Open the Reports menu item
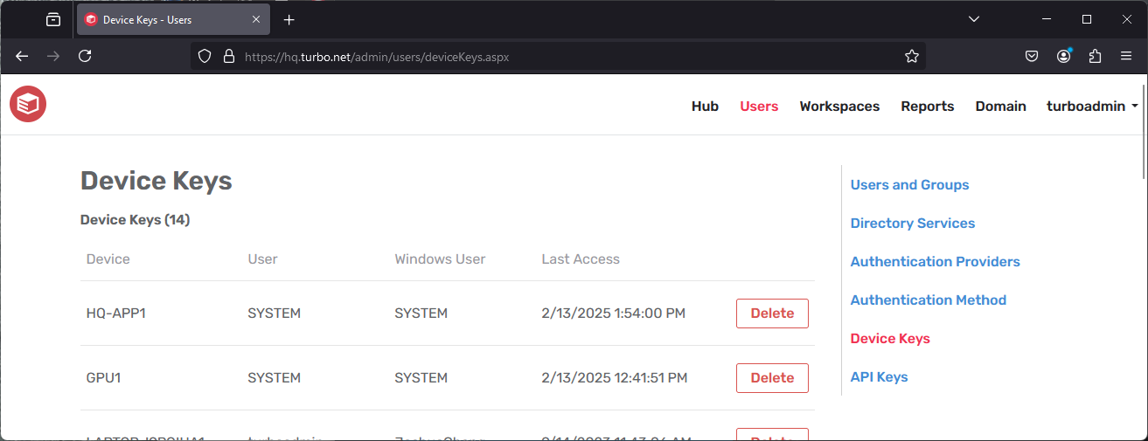The height and width of the screenshot is (441, 1148). 928,106
